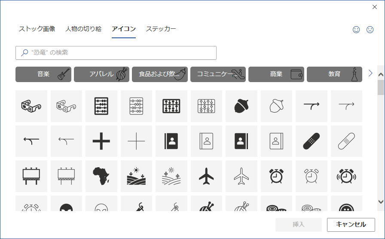Choose the outline alarm clock icon

312,176
